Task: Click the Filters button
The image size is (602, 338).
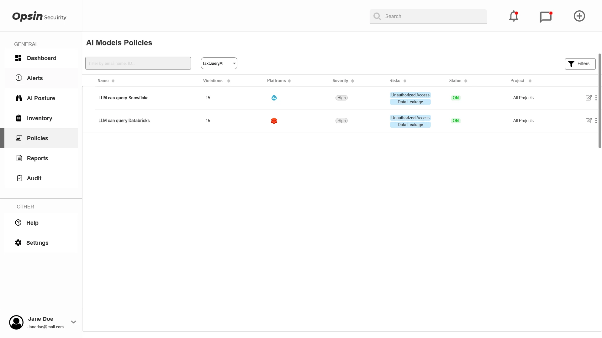Action: tap(580, 64)
